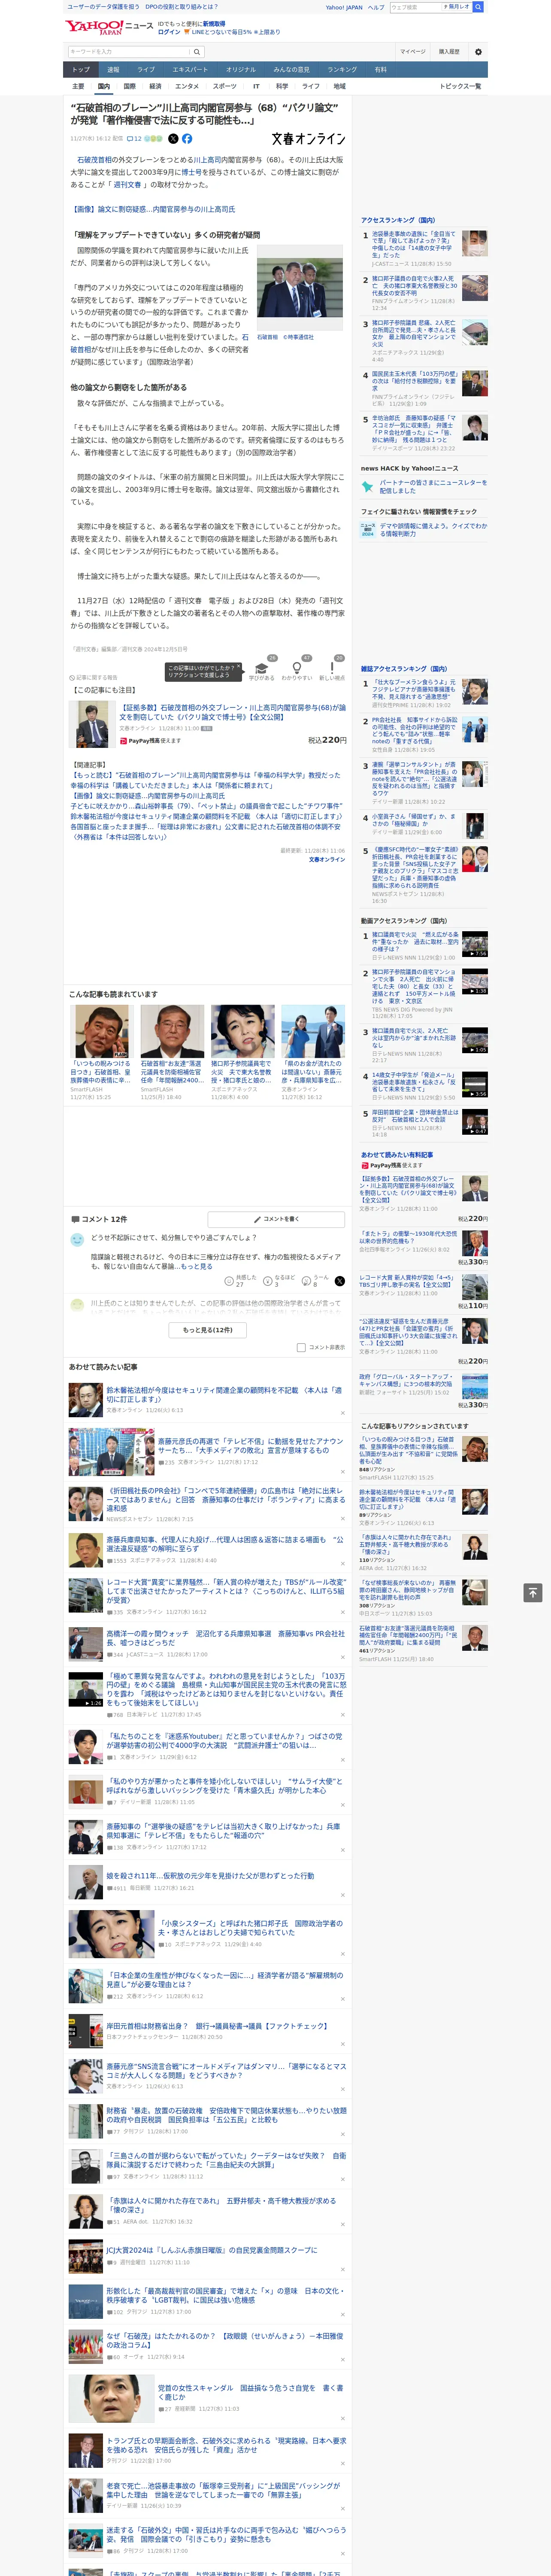Click the magnifier button beside the keyword search box

(x=197, y=51)
